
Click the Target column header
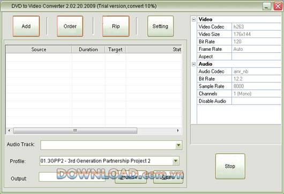pyautogui.click(x=115, y=50)
